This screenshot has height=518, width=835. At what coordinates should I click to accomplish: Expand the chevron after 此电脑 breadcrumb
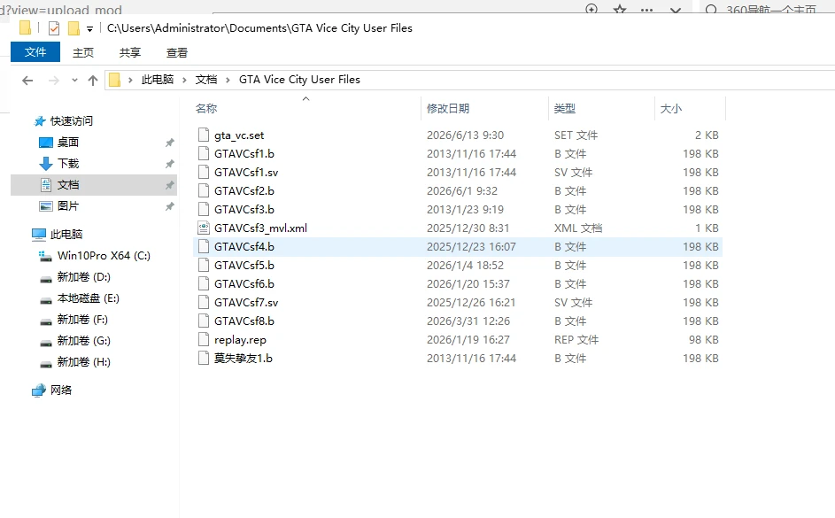[x=184, y=80]
